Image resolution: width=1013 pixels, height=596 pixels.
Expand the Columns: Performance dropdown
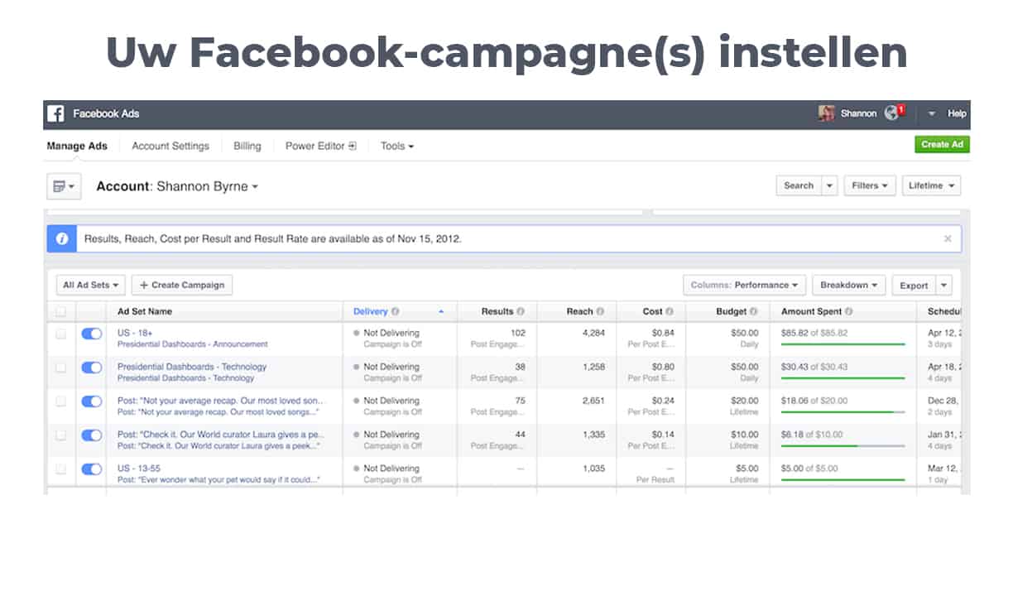pyautogui.click(x=743, y=285)
